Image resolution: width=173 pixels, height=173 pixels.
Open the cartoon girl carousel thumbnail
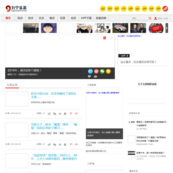click(x=49, y=28)
